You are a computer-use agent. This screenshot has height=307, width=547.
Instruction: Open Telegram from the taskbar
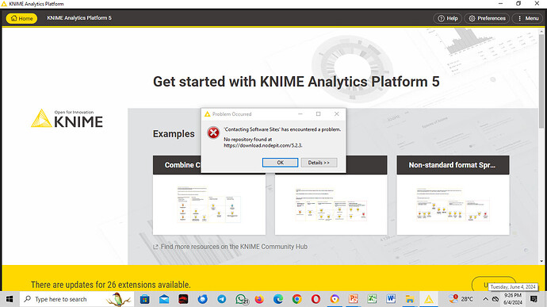(221, 299)
